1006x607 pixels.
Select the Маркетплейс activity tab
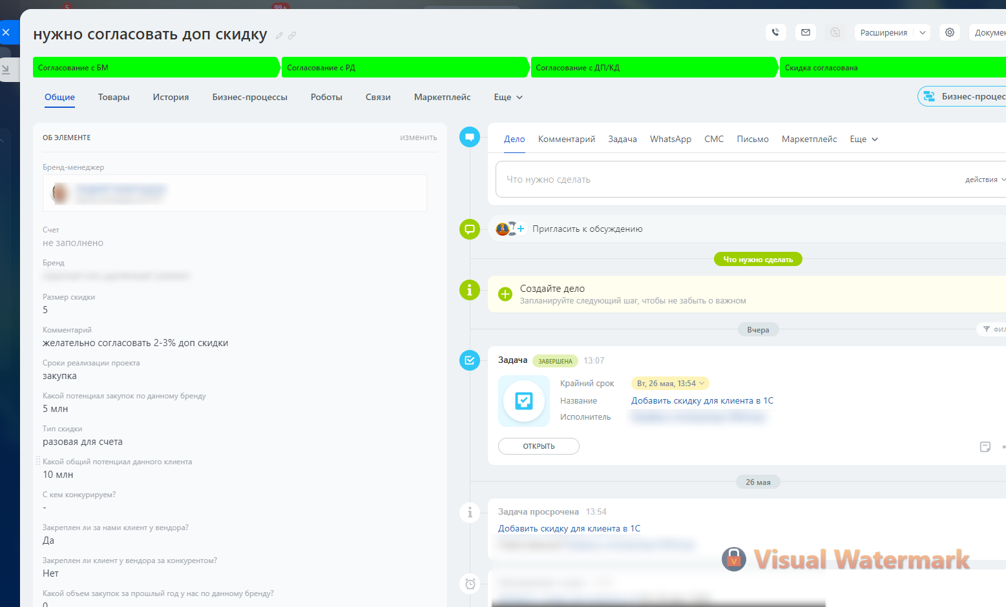809,139
